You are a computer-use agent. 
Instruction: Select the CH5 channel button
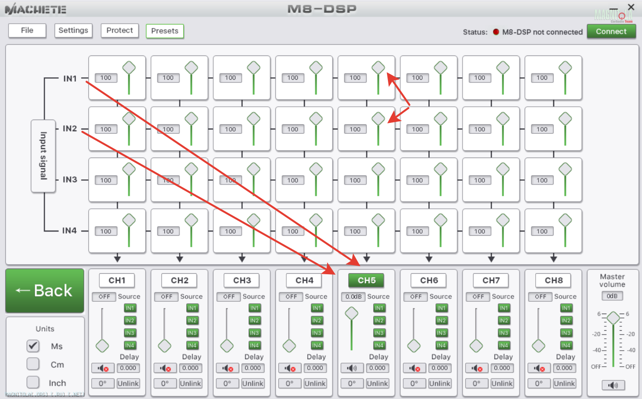pos(367,280)
